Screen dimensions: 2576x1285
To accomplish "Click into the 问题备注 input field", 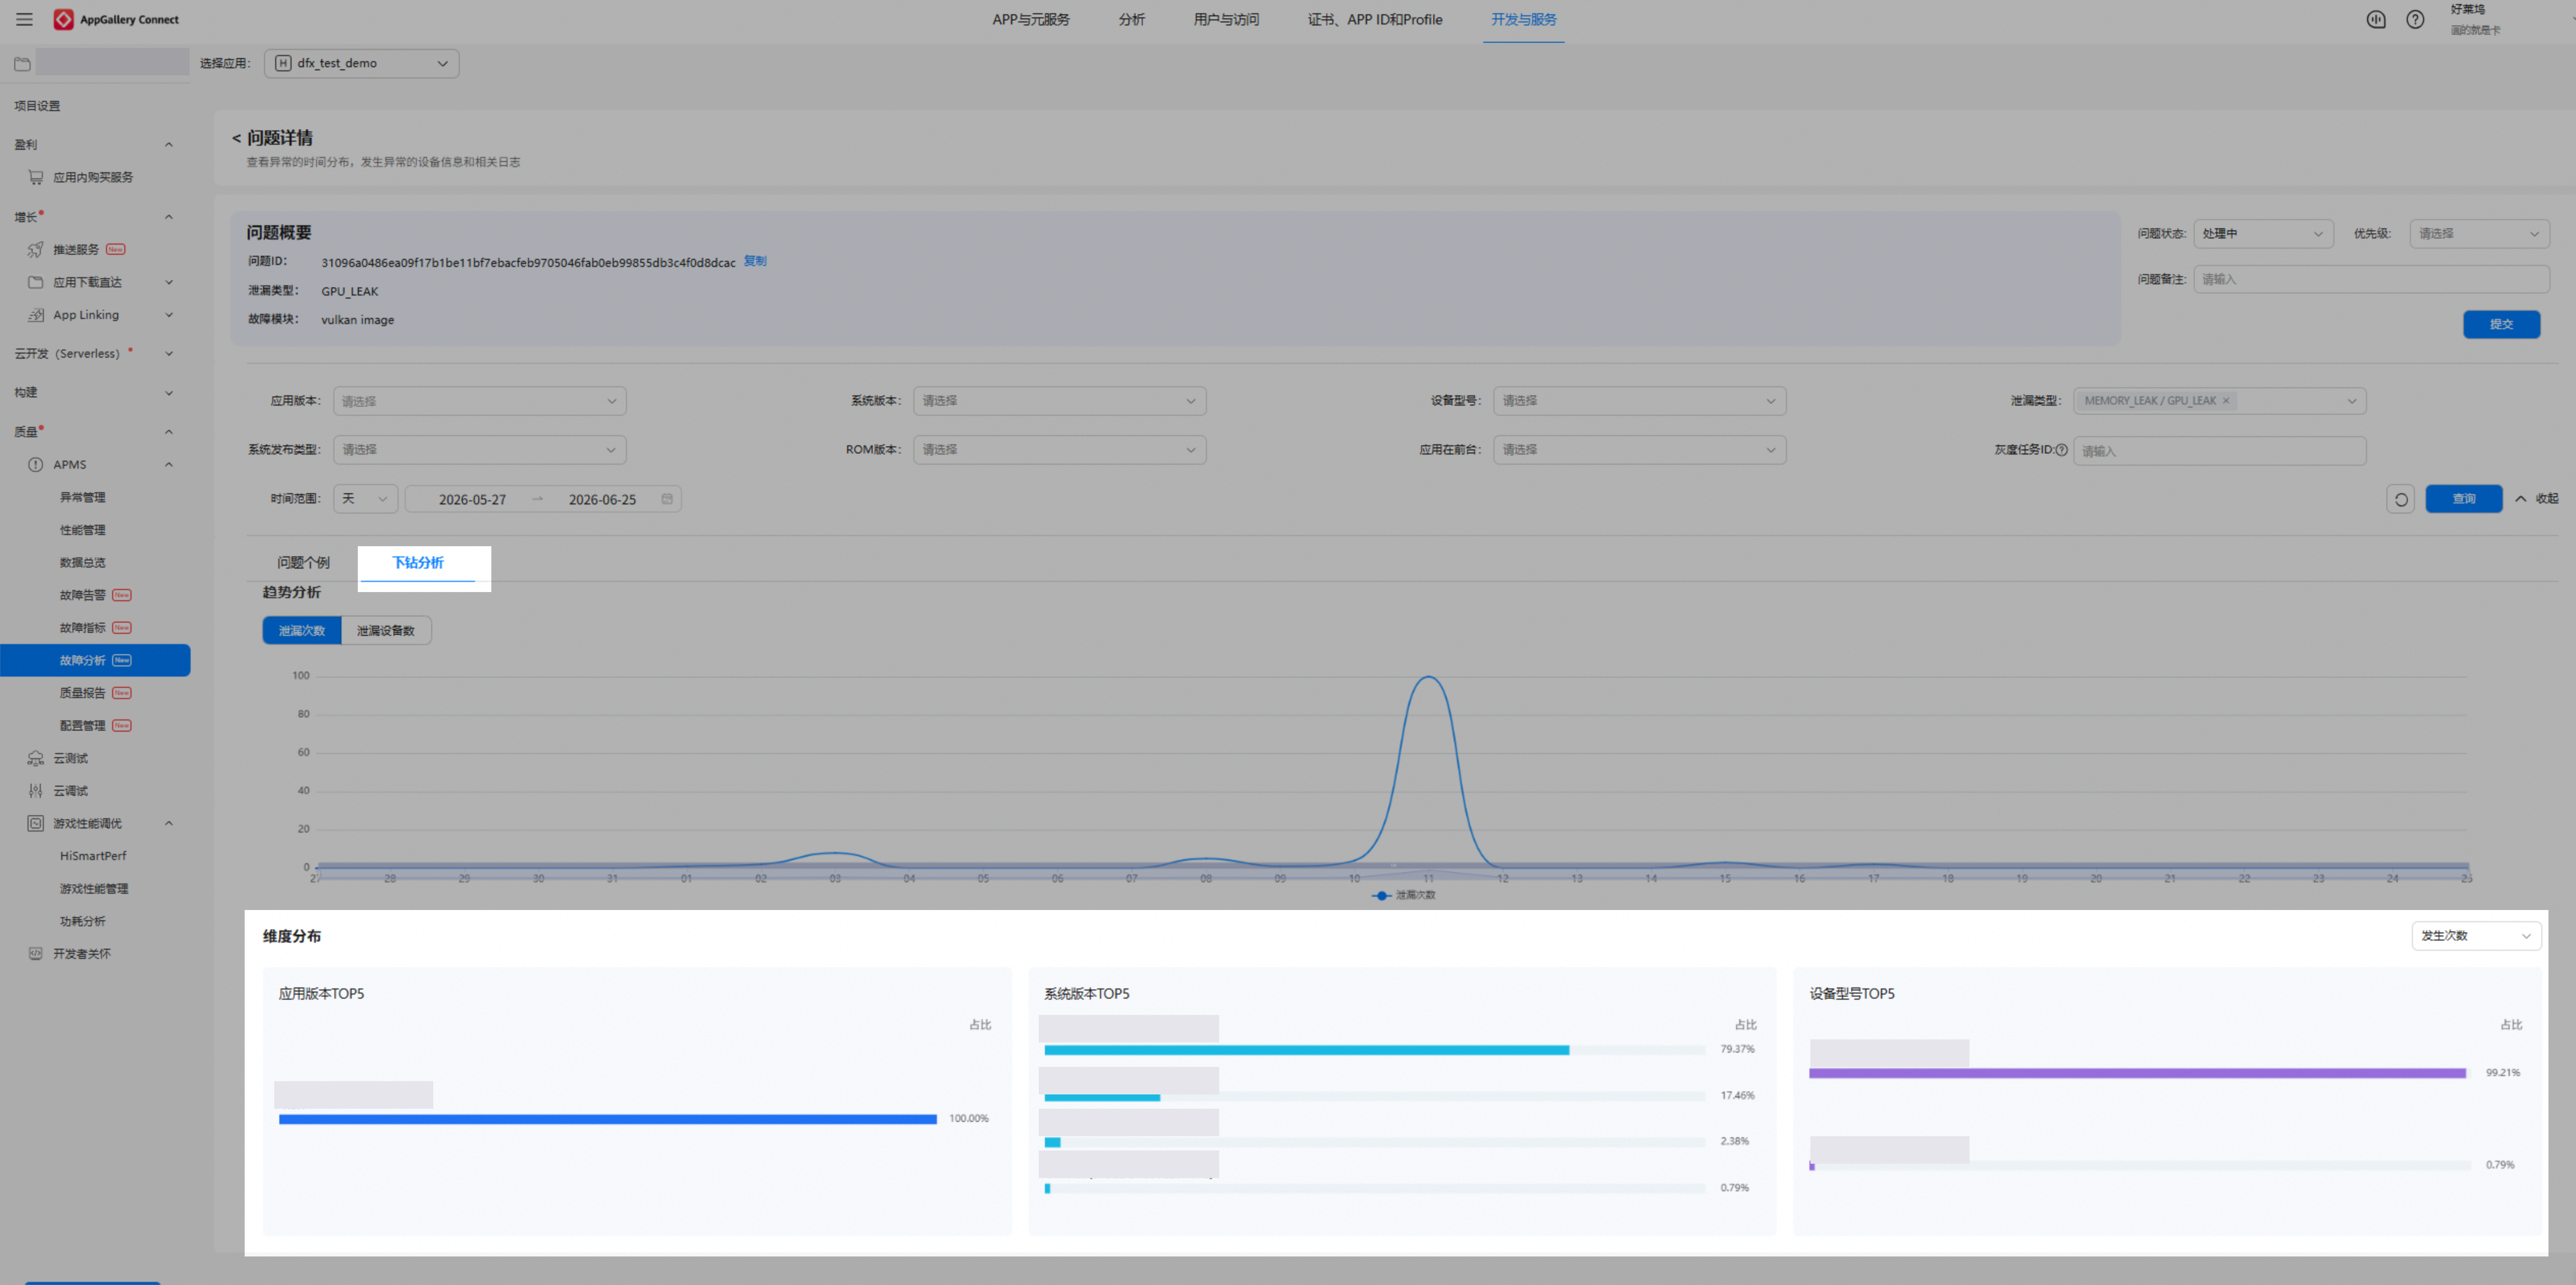I will [2371, 280].
